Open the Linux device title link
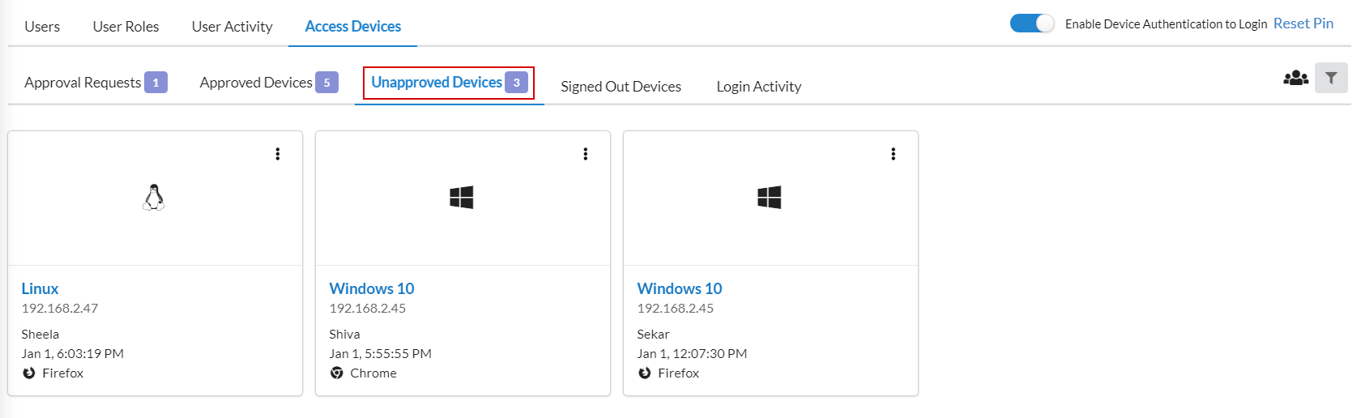 [40, 288]
